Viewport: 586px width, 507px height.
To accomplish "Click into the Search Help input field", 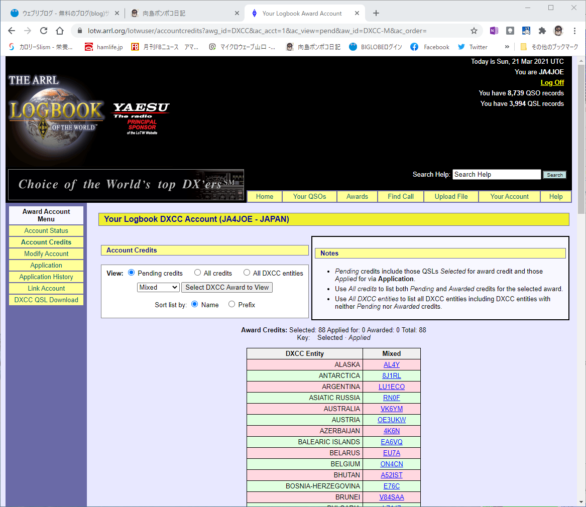I will click(x=497, y=175).
